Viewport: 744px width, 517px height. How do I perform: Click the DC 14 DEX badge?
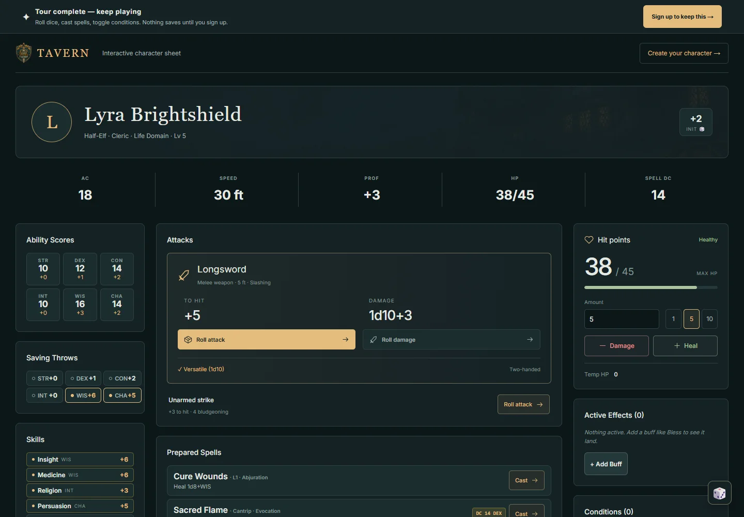coord(489,513)
